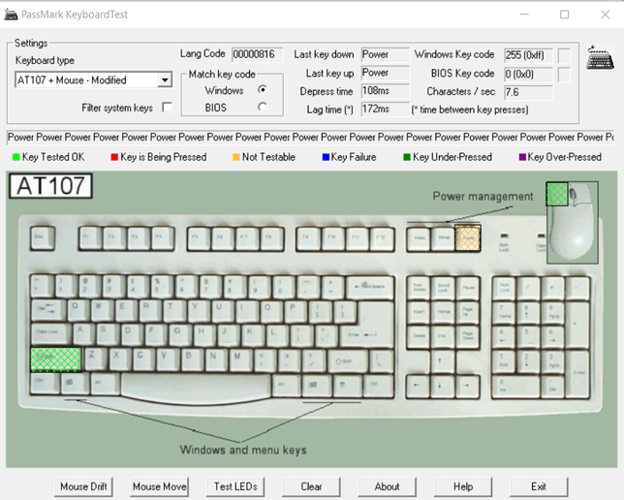This screenshot has width=624, height=500.
Task: Click the spacebar on keyboard image
Action: (197, 387)
